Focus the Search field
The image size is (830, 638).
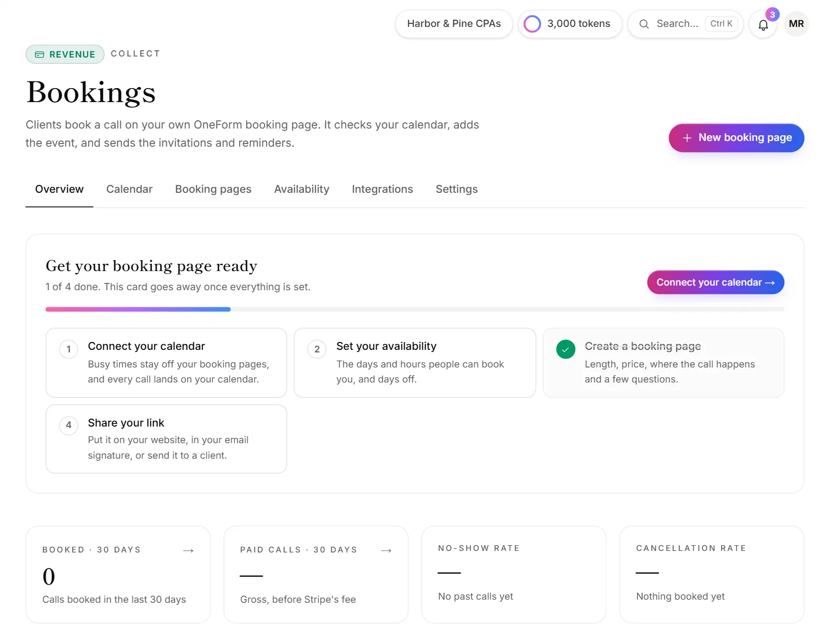point(686,24)
